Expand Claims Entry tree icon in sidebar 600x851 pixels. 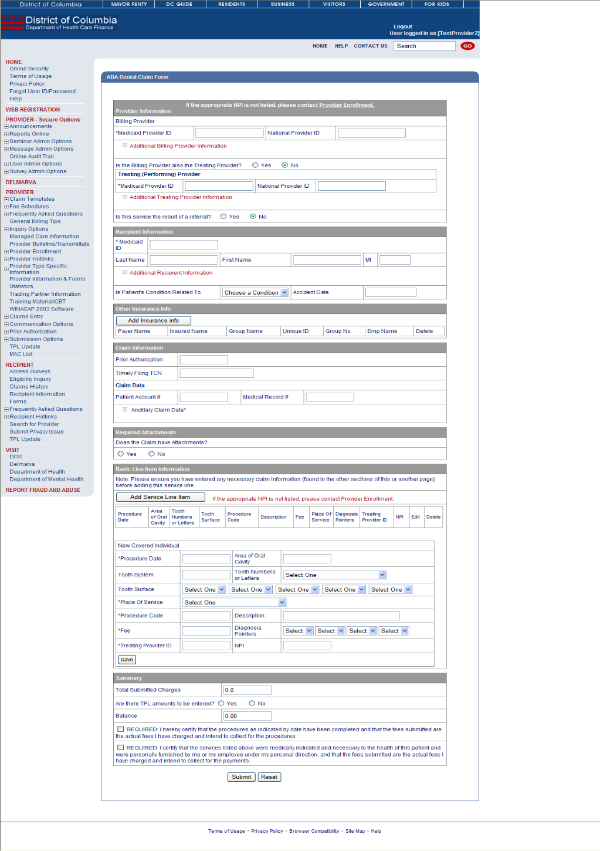pos(6,316)
